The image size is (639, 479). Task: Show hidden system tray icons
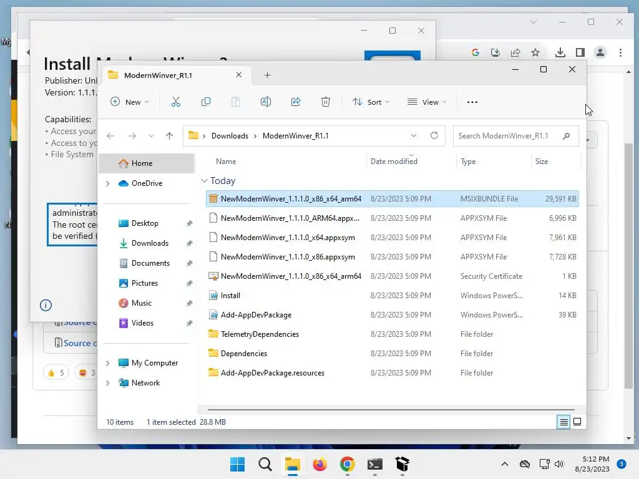click(504, 464)
